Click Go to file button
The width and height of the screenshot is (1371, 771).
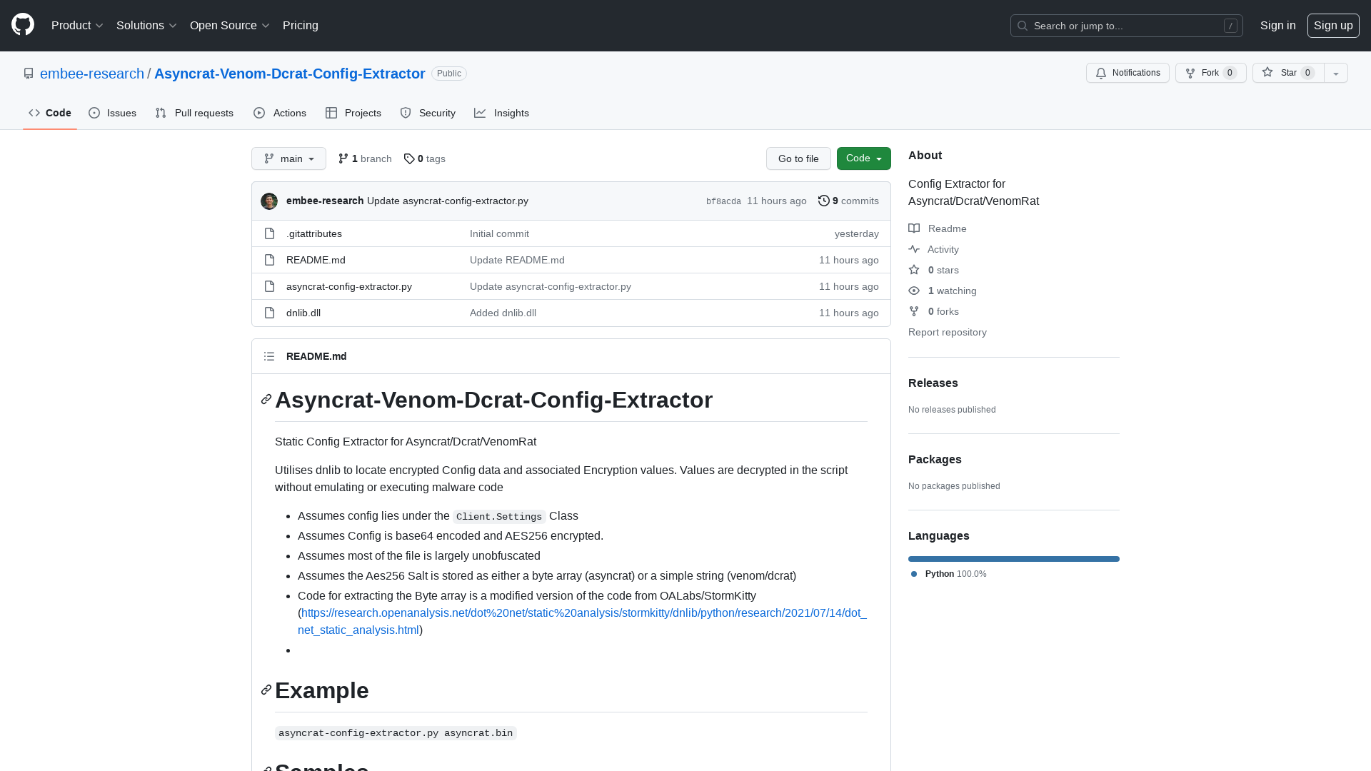[798, 158]
